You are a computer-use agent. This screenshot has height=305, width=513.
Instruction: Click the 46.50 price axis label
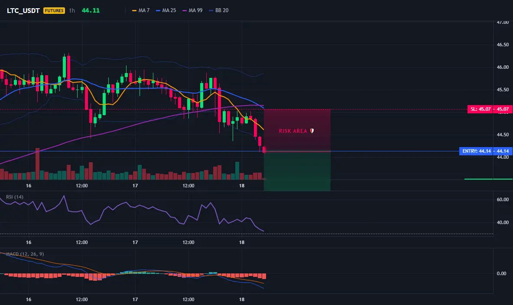[503, 45]
